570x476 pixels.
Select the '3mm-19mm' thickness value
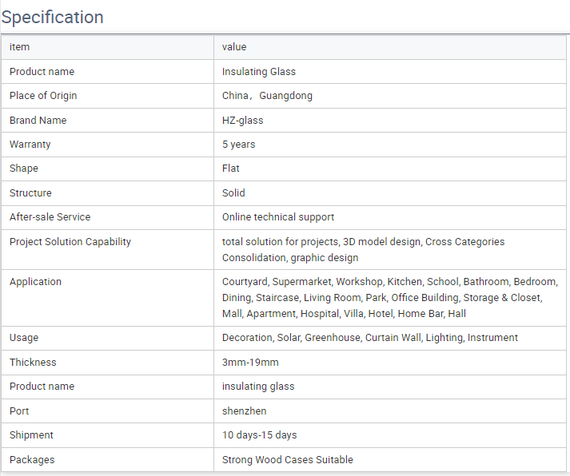click(x=250, y=362)
